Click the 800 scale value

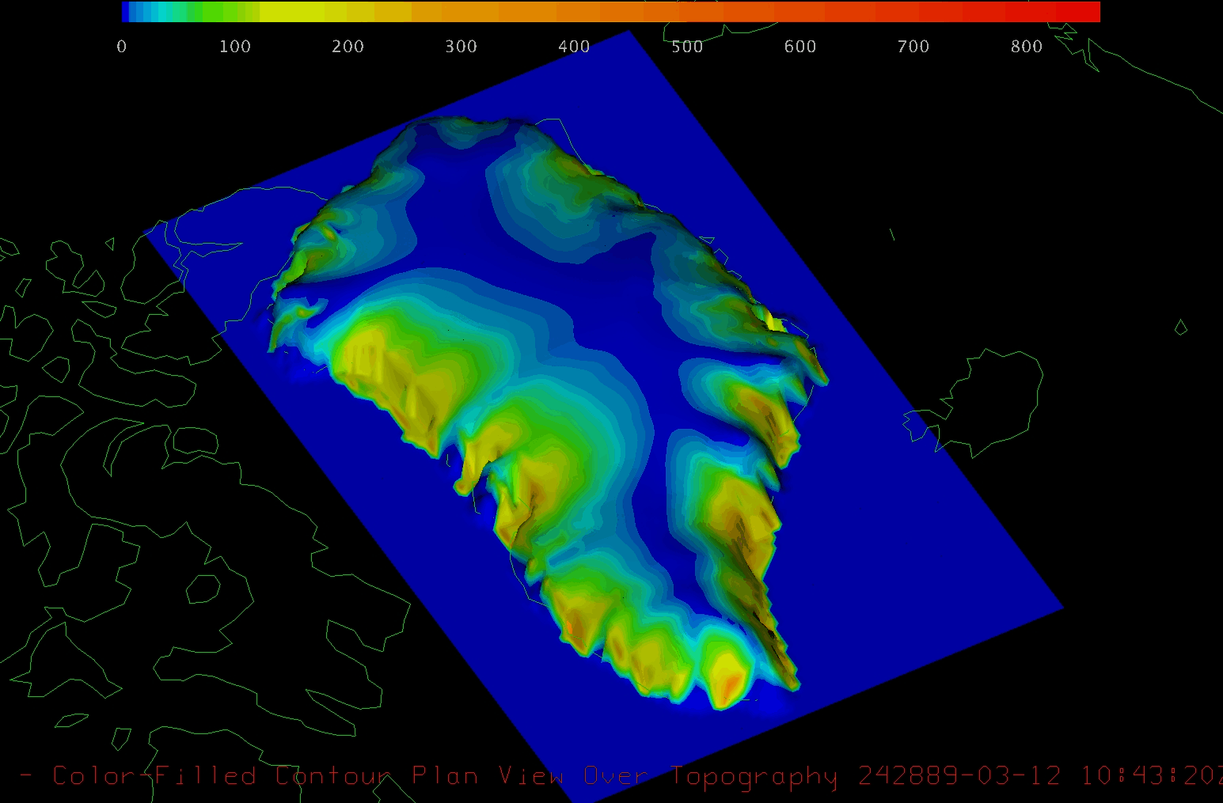(1026, 47)
